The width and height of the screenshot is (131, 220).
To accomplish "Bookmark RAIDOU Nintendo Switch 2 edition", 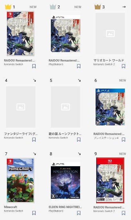I will [x=123, y=213].
